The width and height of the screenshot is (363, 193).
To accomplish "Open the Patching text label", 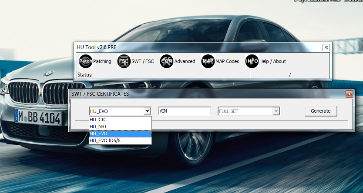I will tap(102, 61).
